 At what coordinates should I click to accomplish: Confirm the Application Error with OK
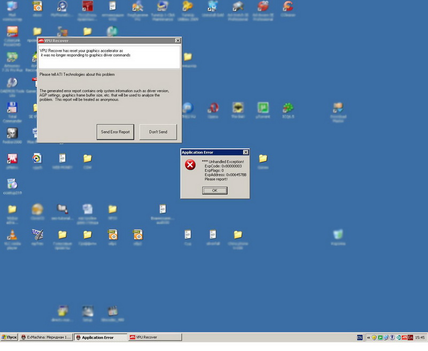(x=215, y=190)
